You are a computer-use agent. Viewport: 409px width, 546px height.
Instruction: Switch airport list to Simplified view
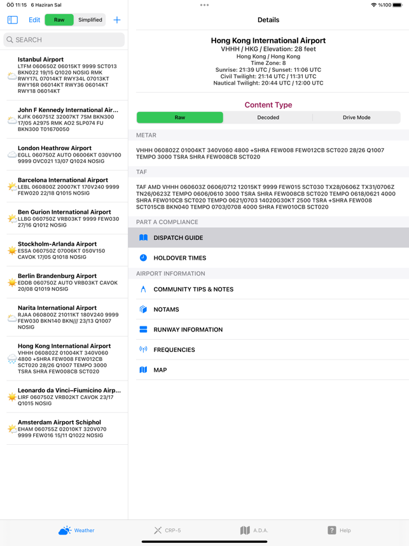click(90, 20)
